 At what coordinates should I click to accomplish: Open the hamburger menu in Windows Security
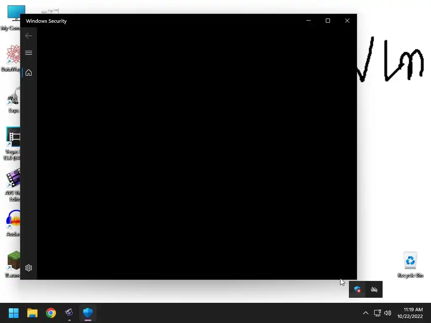pos(29,53)
